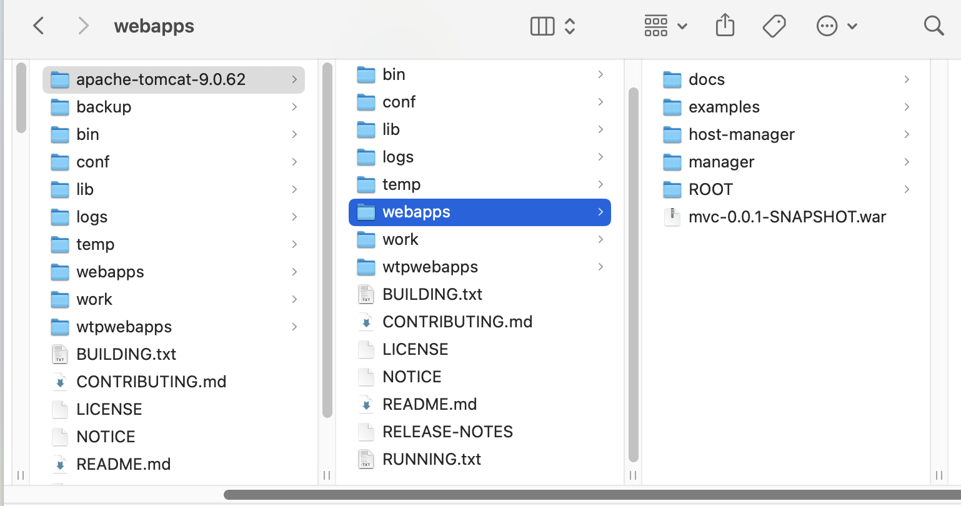Click the horizontal scrollbar at the bottom

(x=592, y=495)
